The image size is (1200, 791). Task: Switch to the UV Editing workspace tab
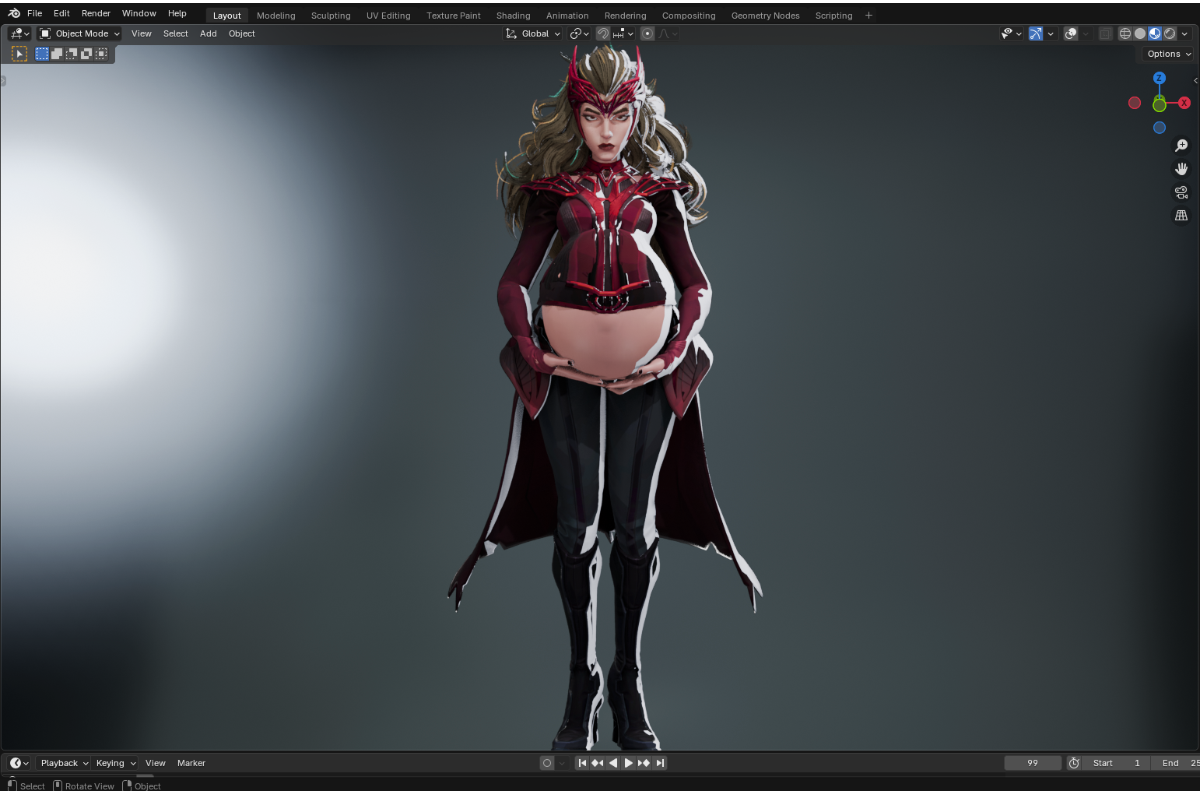tap(388, 16)
